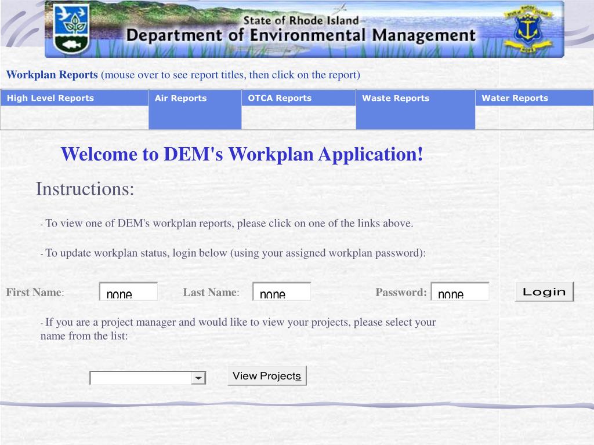Click the Password label
Image resolution: width=594 pixels, height=445 pixels.
[401, 292]
